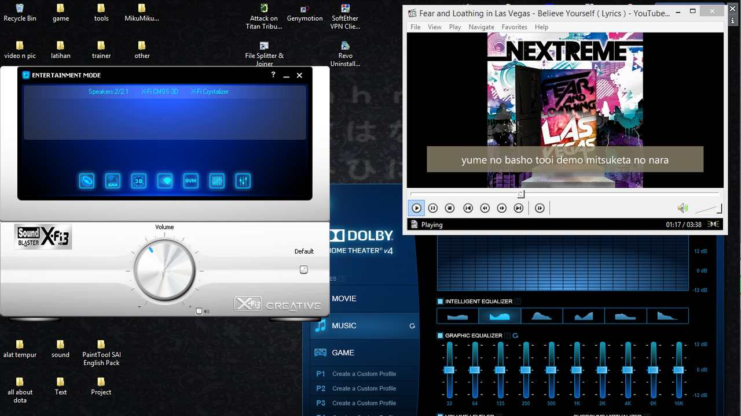Click the Sound Blaster X-Fi MB3 logo

(43, 237)
